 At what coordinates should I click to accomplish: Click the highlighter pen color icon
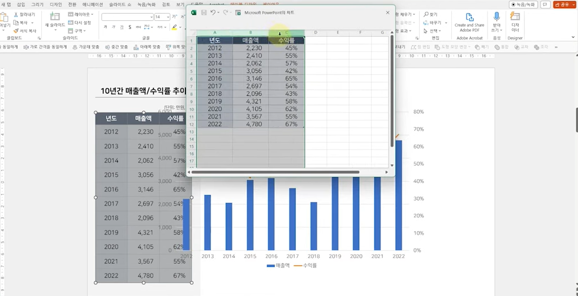[x=174, y=27]
